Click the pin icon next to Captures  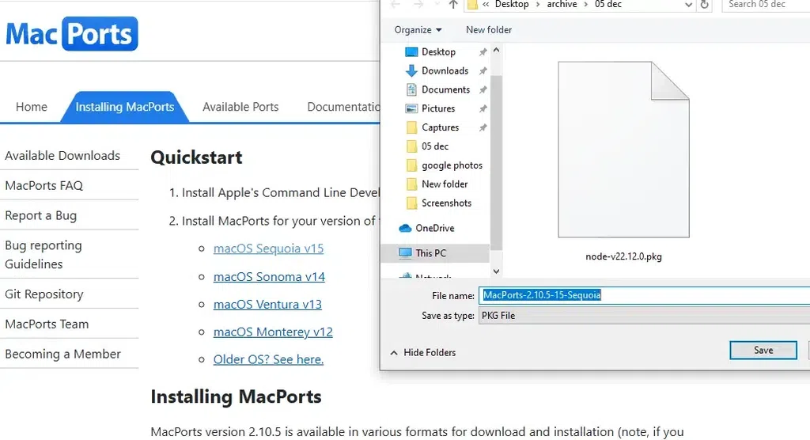coord(483,127)
